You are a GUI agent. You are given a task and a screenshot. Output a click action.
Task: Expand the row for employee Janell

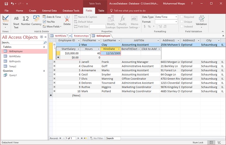[54, 62]
